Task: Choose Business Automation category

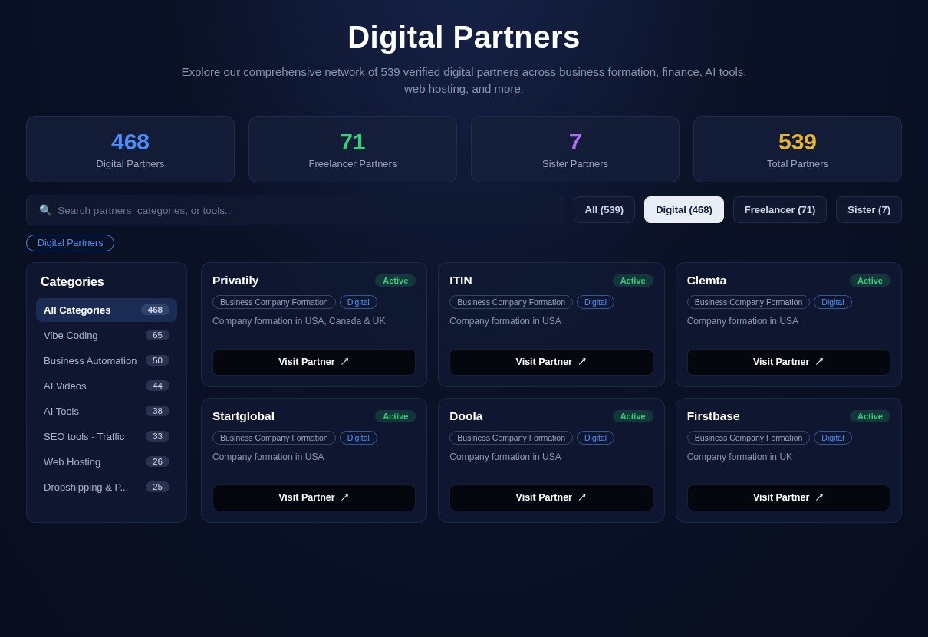Action: point(107,360)
